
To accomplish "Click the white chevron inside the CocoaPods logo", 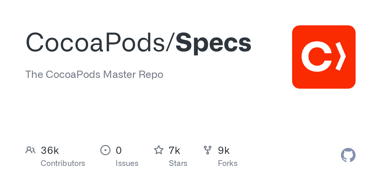I will 340,56.
